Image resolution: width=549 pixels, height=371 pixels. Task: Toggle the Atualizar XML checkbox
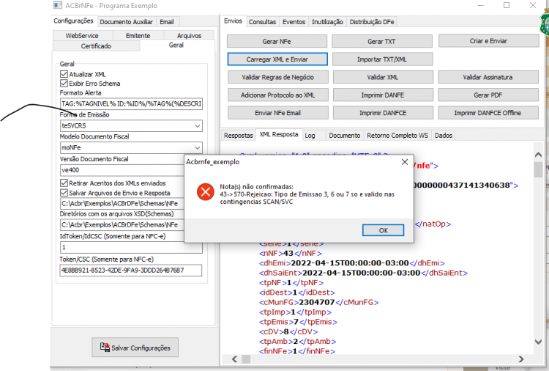coord(64,74)
